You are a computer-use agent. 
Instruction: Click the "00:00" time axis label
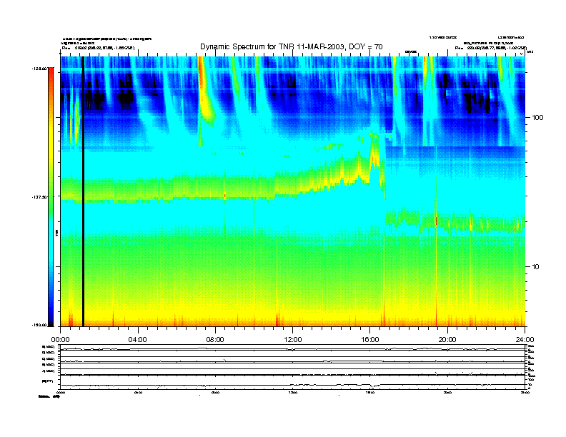60,340
